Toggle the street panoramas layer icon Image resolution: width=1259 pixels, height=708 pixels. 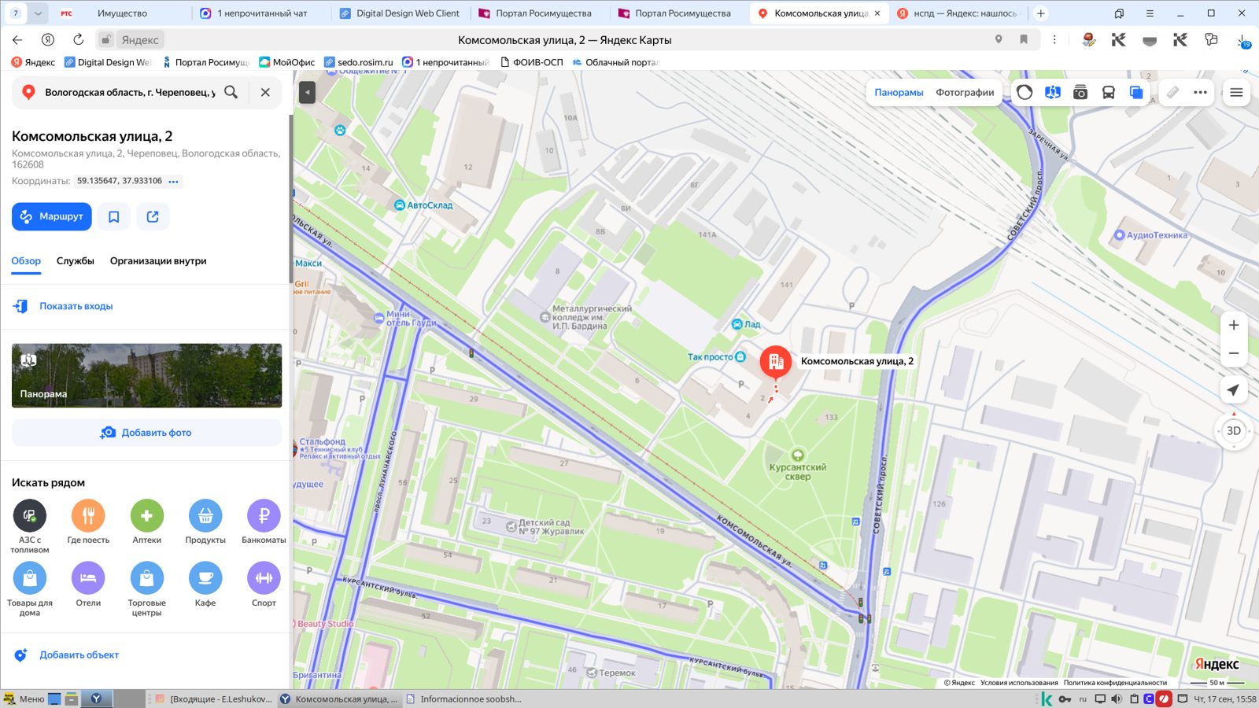(x=1052, y=92)
